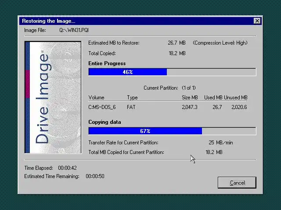Click the Estimated Time Remaining value 00:00:50
Viewport: 281px width, 210px height.
tap(95, 176)
